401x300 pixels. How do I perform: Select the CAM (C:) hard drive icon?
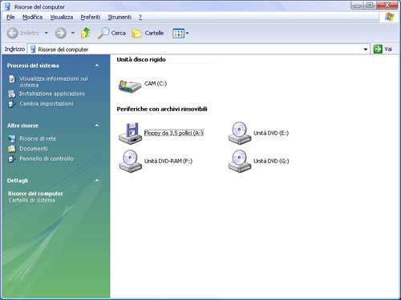click(x=130, y=86)
